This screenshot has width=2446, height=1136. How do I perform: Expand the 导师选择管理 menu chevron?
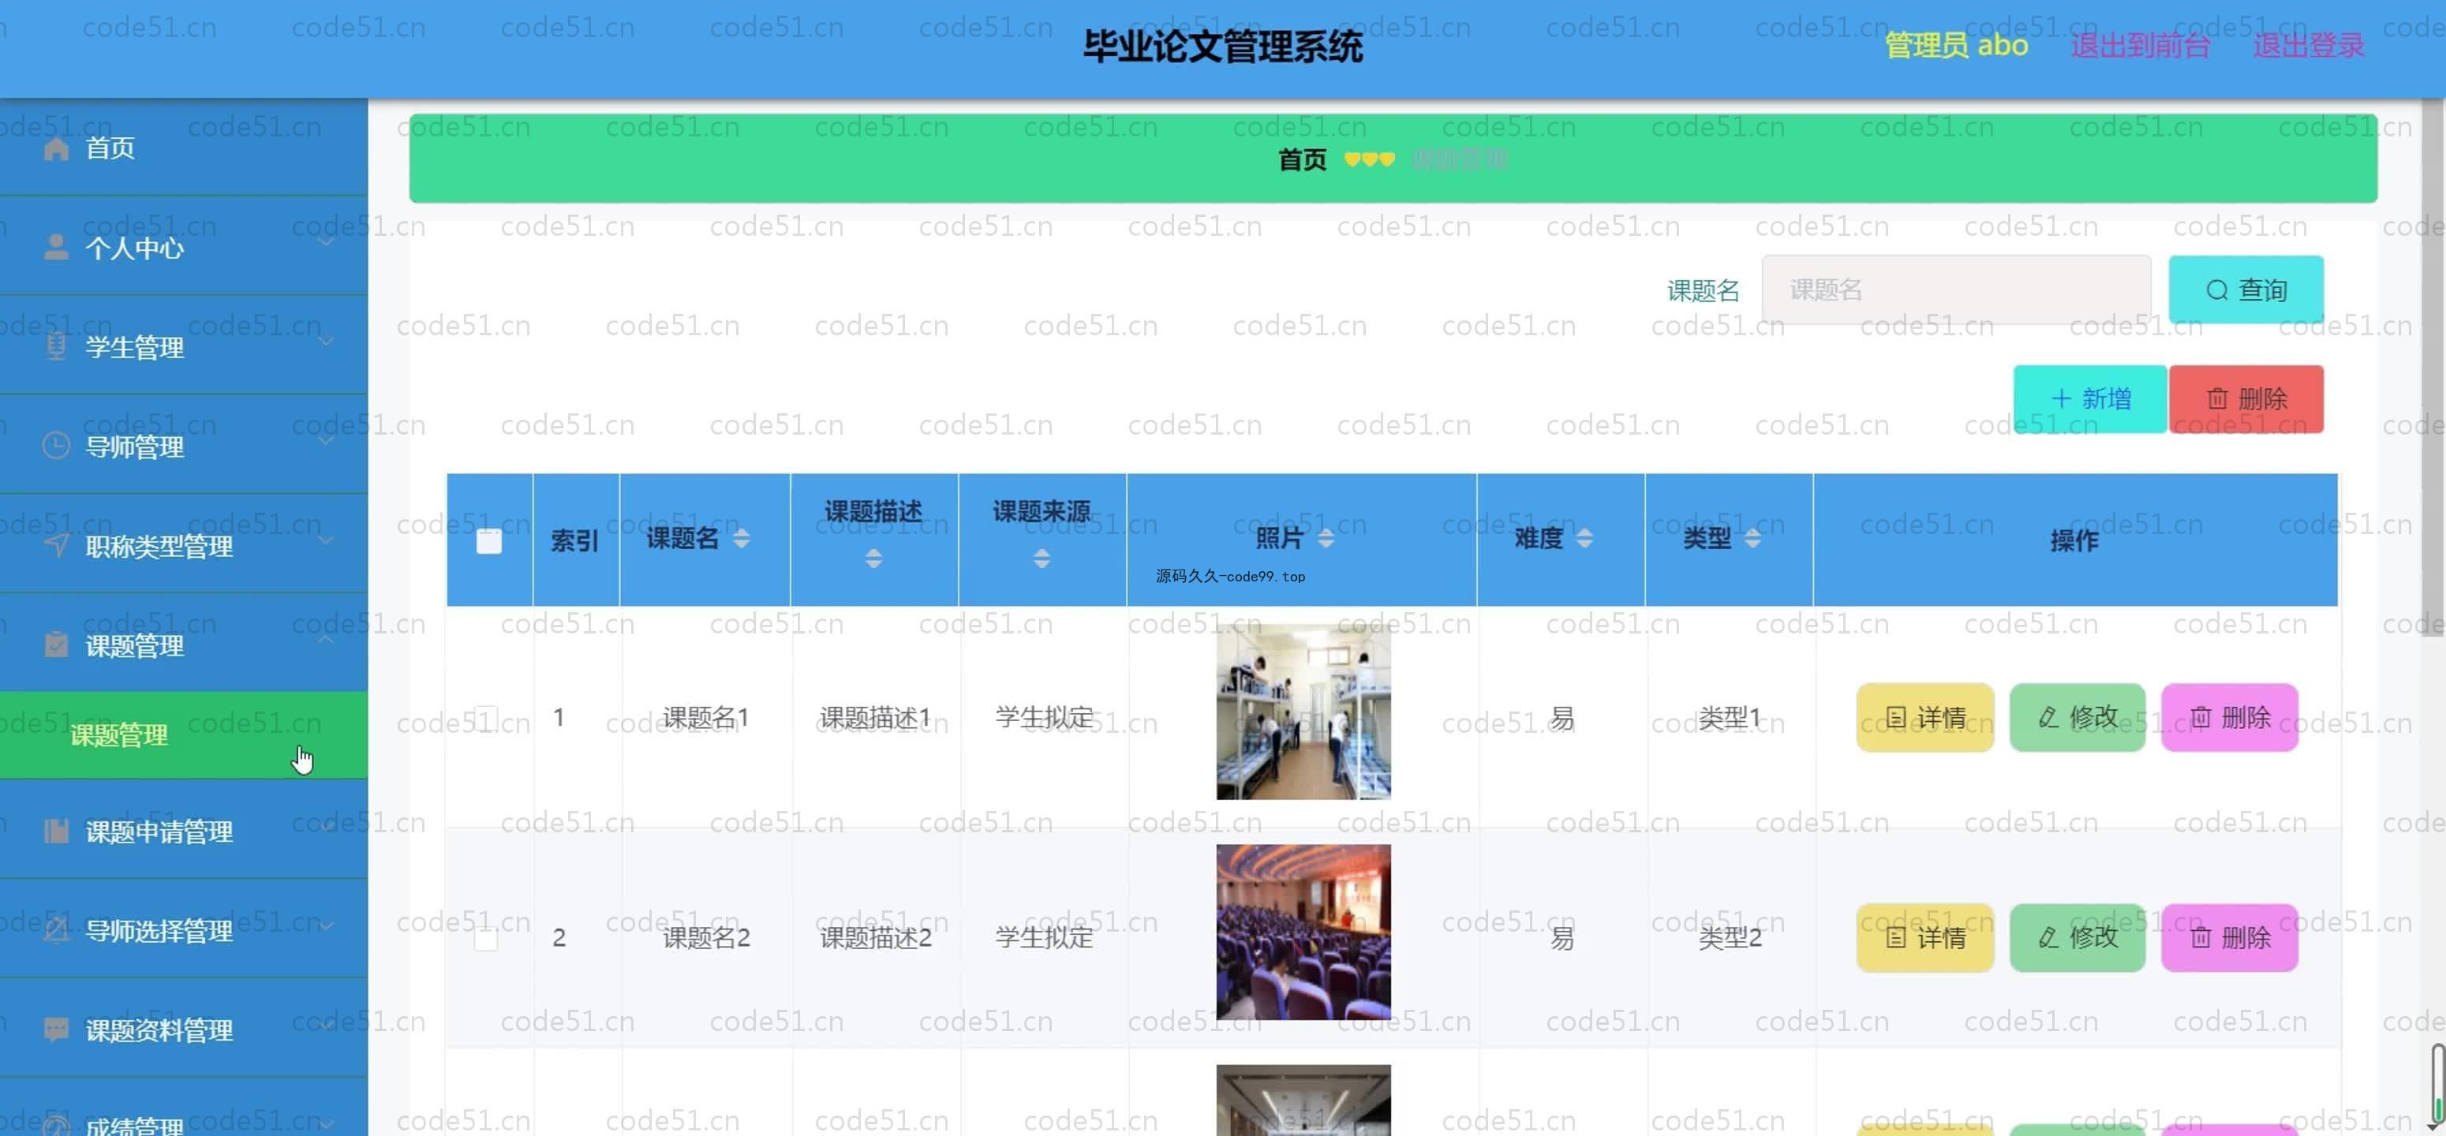326,925
